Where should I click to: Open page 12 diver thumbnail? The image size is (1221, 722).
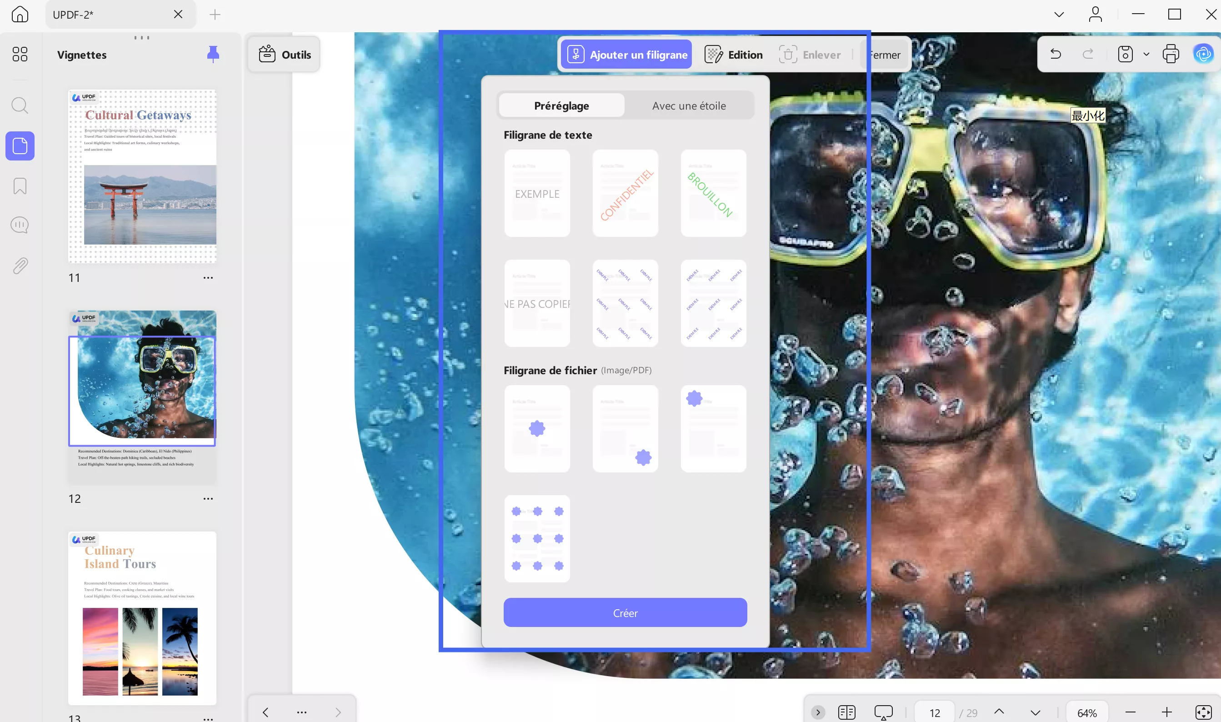click(142, 397)
